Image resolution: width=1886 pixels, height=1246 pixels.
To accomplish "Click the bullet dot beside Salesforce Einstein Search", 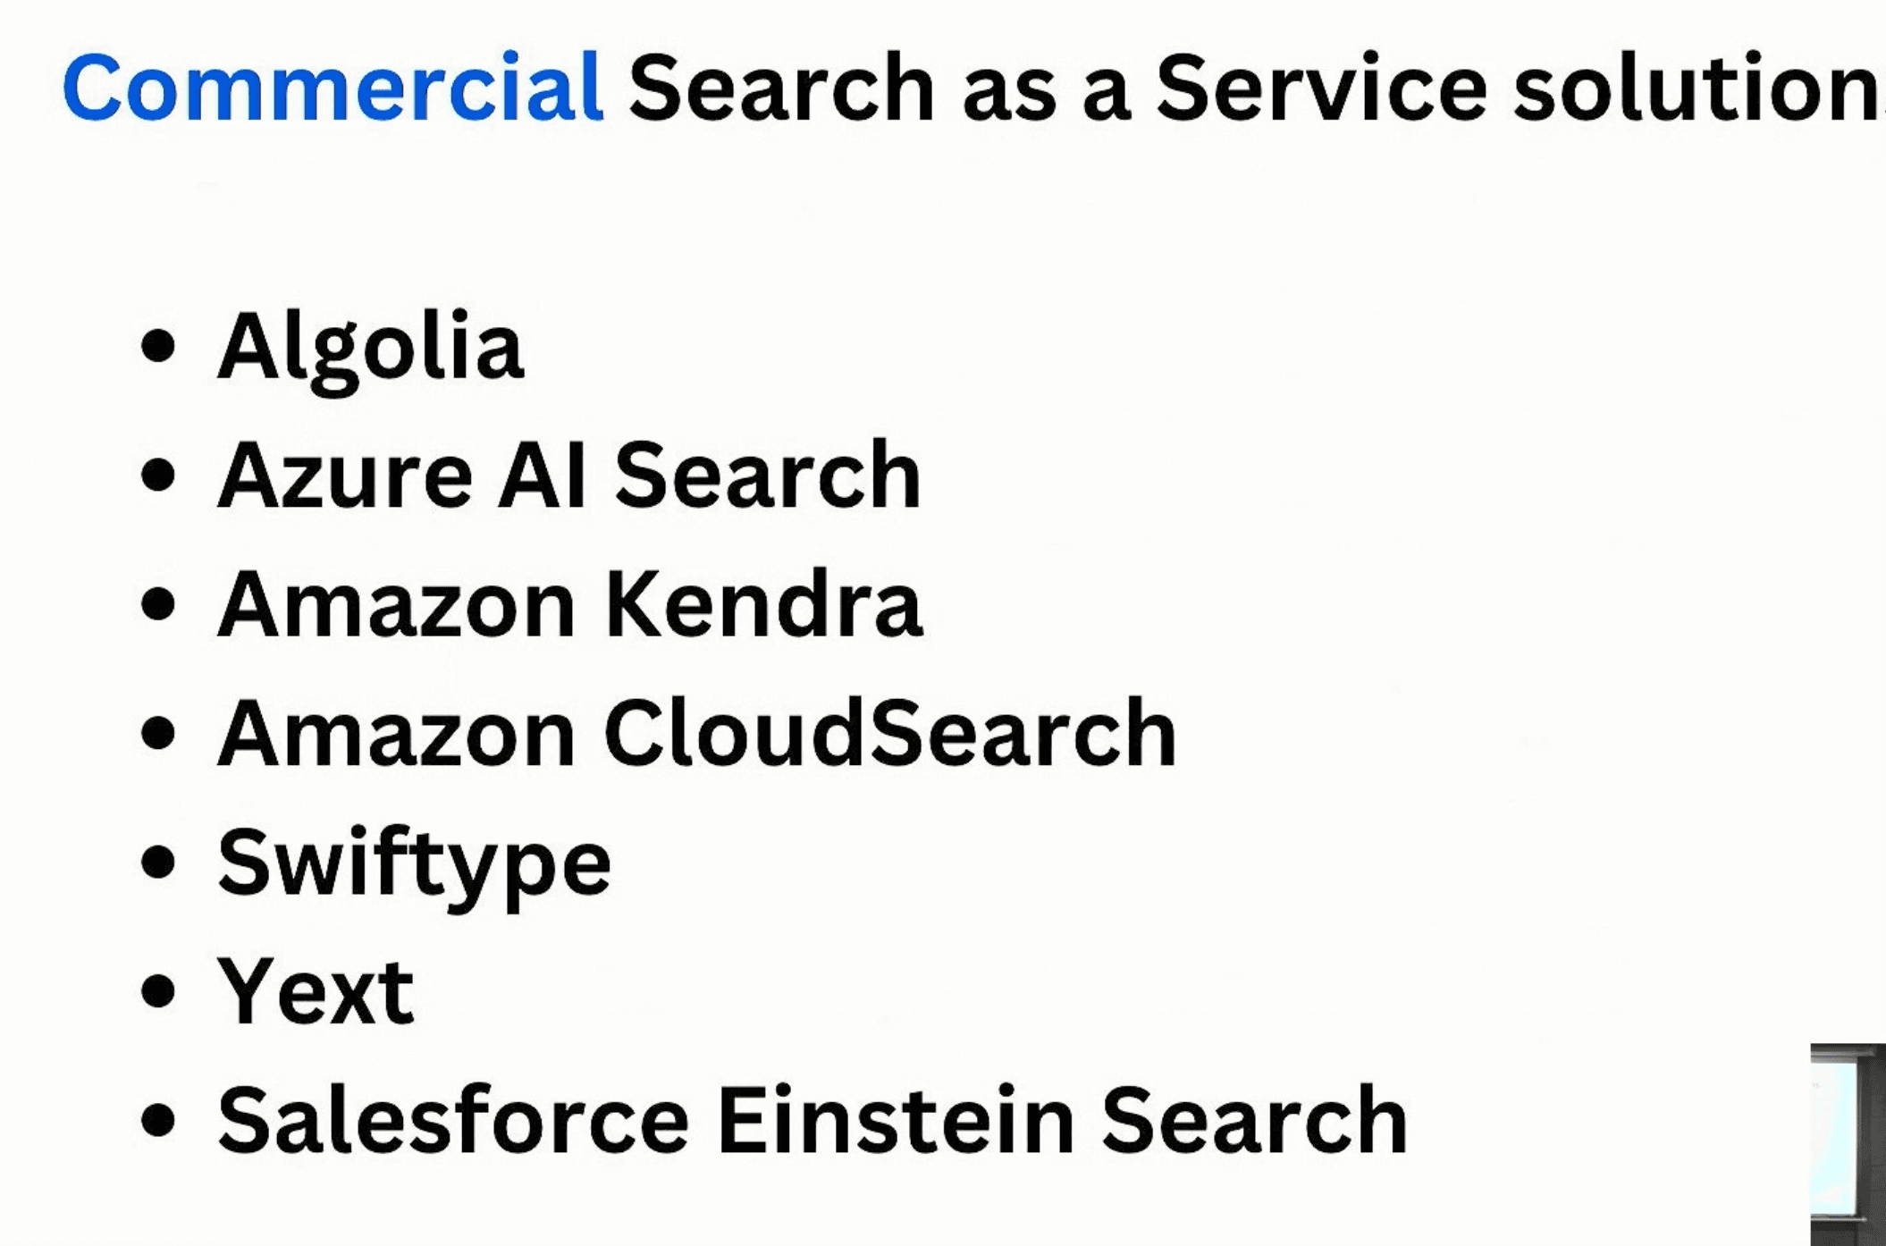I will tap(158, 1119).
